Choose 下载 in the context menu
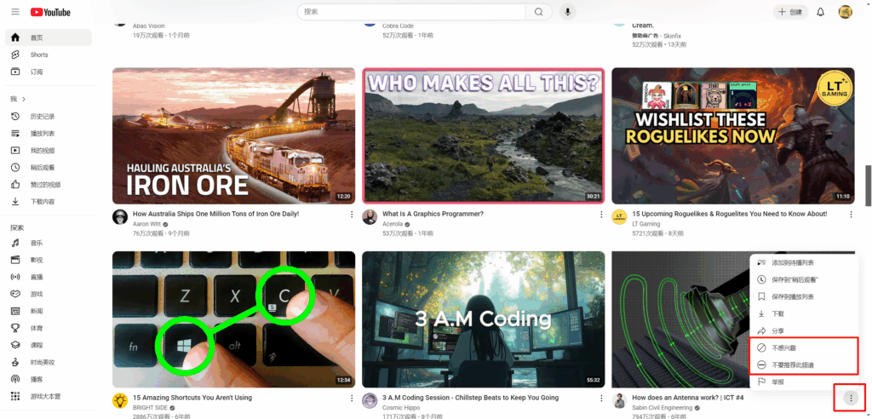Image resolution: width=872 pixels, height=419 pixels. point(804,314)
